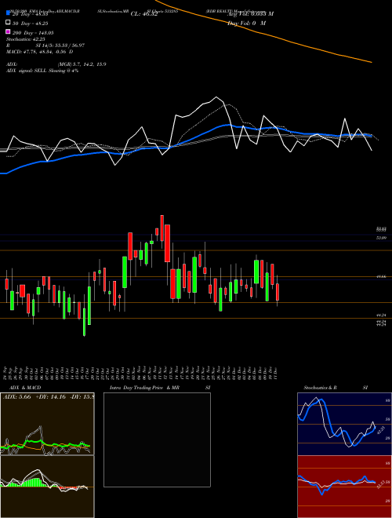Click the magenta 200 Day legend swatch
Image resolution: width=392 pixels, height=518 pixels.
tap(8, 31)
